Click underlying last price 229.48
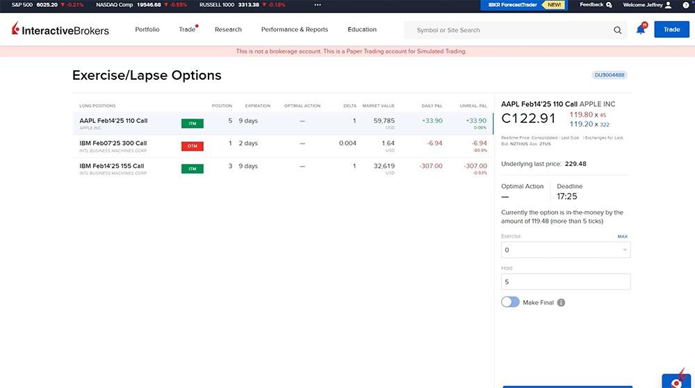Image resolution: width=695 pixels, height=388 pixels. (575, 164)
